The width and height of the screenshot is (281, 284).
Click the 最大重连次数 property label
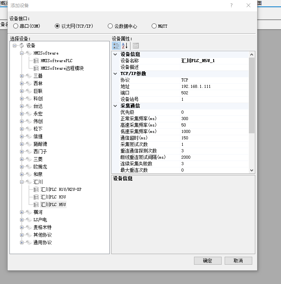click(x=134, y=170)
